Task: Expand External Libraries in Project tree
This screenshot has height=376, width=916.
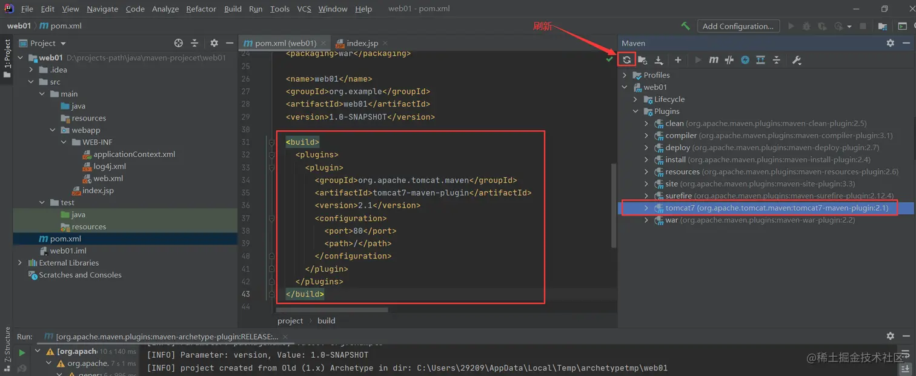Action: coord(20,263)
